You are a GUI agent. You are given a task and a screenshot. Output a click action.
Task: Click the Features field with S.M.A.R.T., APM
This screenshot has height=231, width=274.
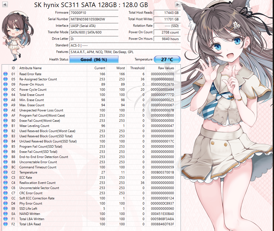[125, 52]
